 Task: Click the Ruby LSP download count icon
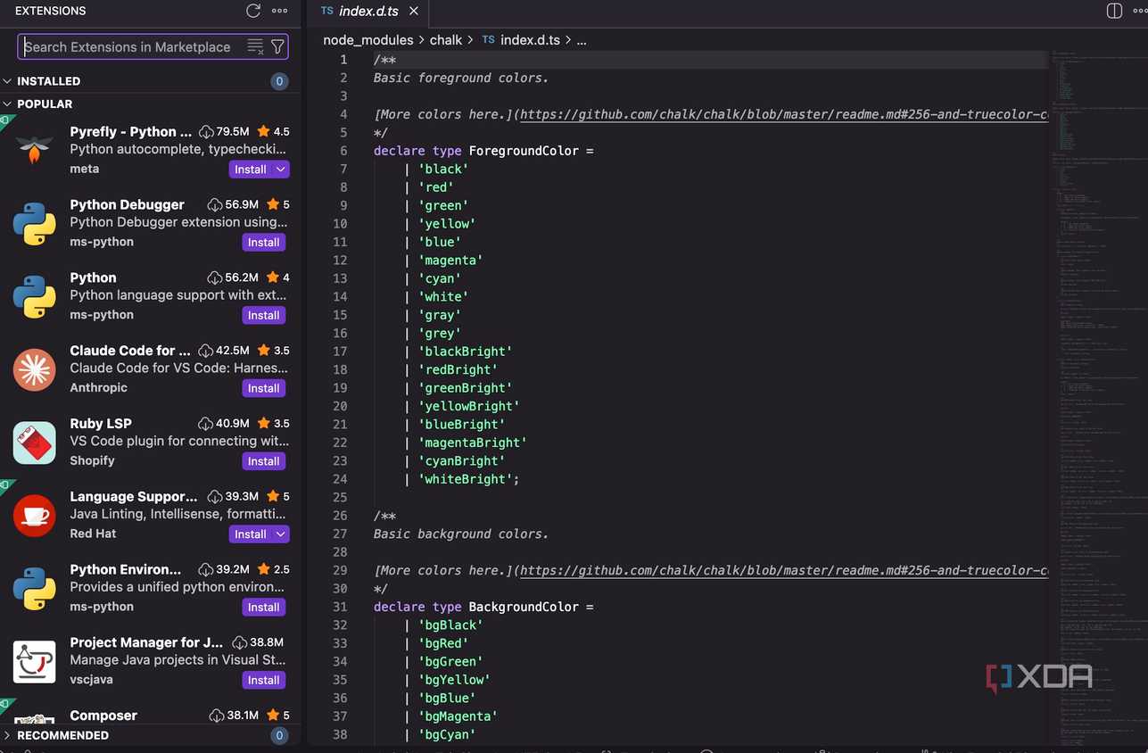[206, 424]
